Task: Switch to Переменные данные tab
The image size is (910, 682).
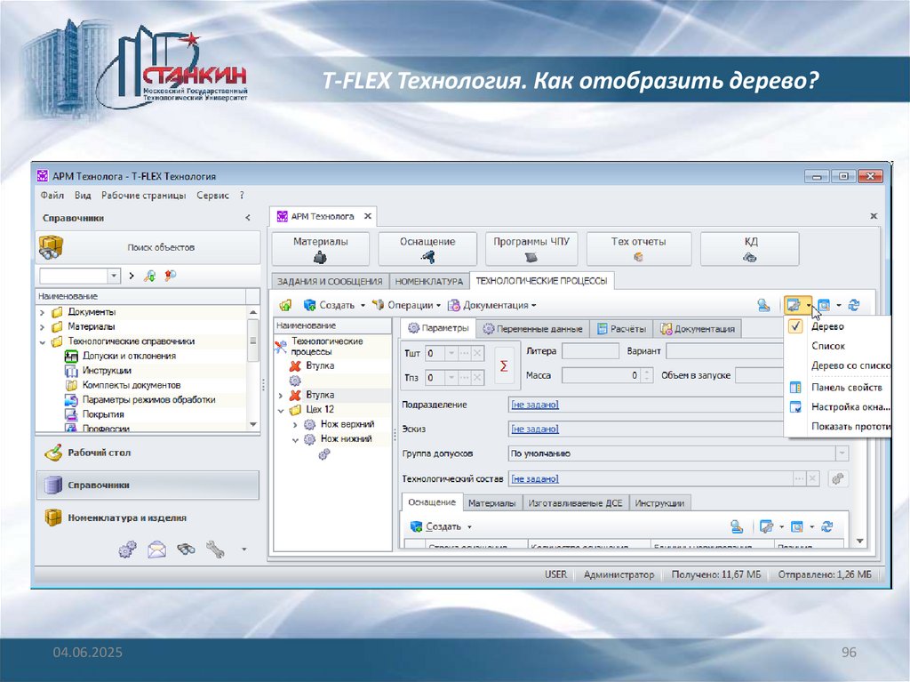Action: [533, 329]
